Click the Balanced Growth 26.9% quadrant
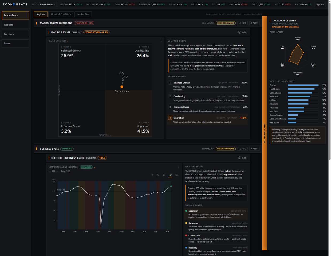Screen dimensions: 331x256 (82, 67)
